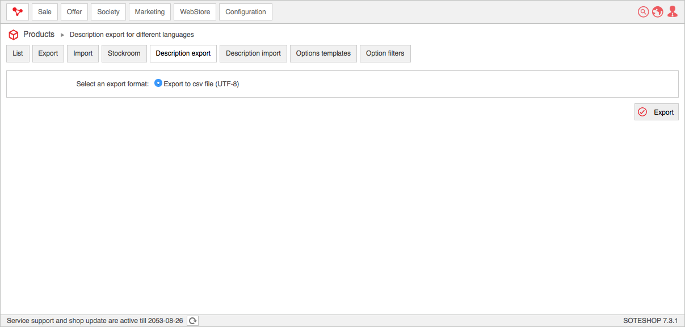Screen dimensions: 685x327
Task: Open the Options templates tab
Action: 323,53
